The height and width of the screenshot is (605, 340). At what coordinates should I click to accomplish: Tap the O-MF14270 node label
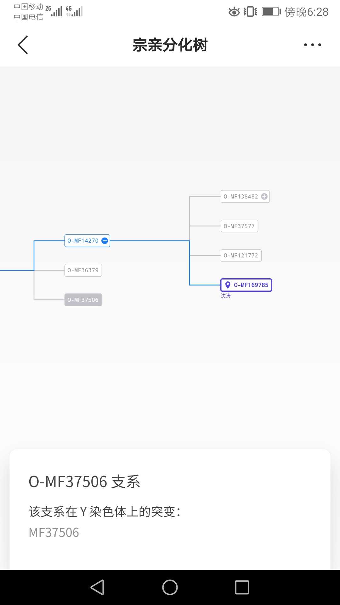[83, 241]
